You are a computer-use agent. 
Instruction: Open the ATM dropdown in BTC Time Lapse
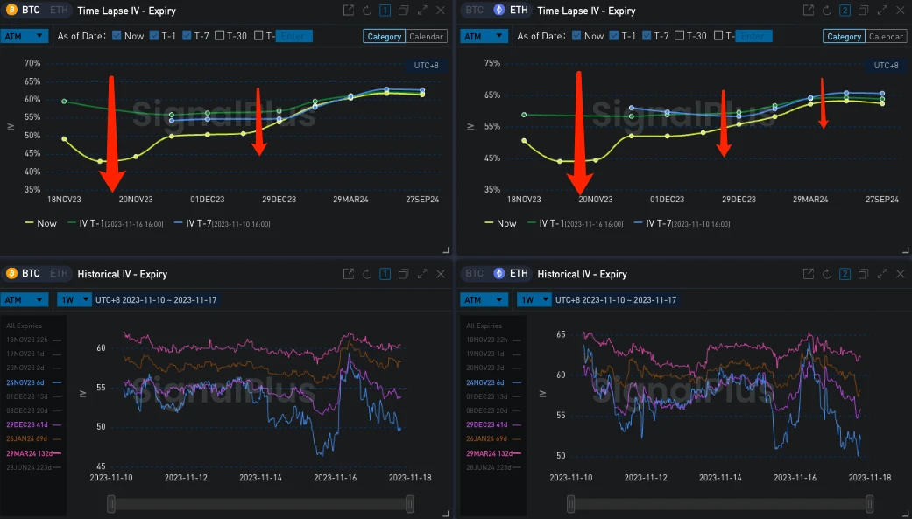25,36
